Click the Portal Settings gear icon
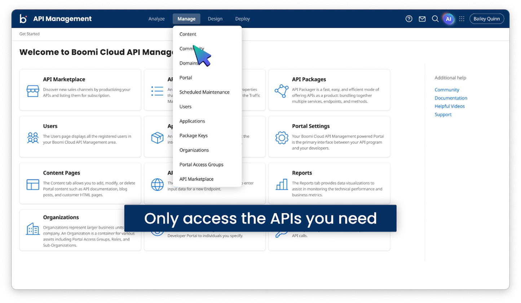The image size is (521, 303). [282, 137]
